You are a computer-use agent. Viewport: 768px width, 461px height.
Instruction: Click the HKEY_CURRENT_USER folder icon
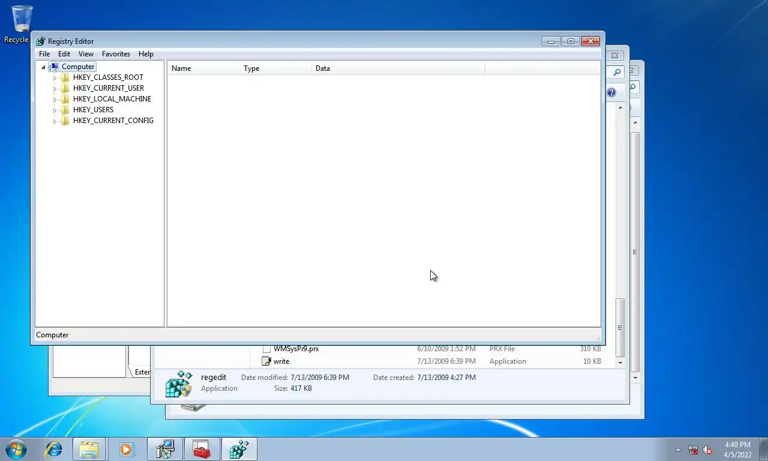coord(65,88)
